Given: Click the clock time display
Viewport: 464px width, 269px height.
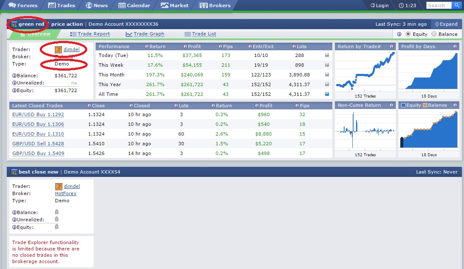Looking at the screenshot, I should 407,5.
